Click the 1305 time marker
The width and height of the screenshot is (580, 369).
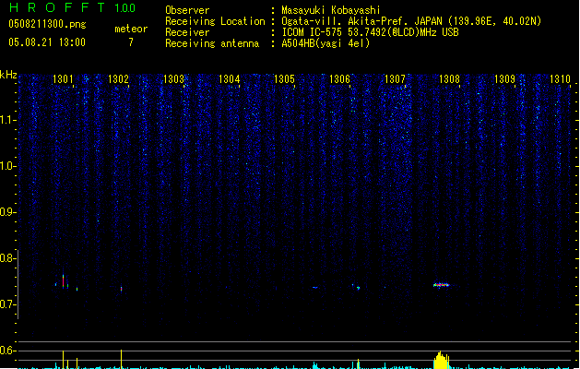click(284, 79)
